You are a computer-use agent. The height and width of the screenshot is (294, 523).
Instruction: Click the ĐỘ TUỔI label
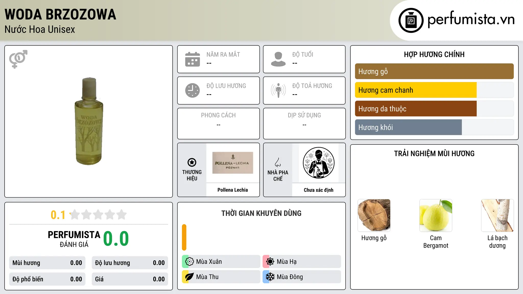pos(303,55)
